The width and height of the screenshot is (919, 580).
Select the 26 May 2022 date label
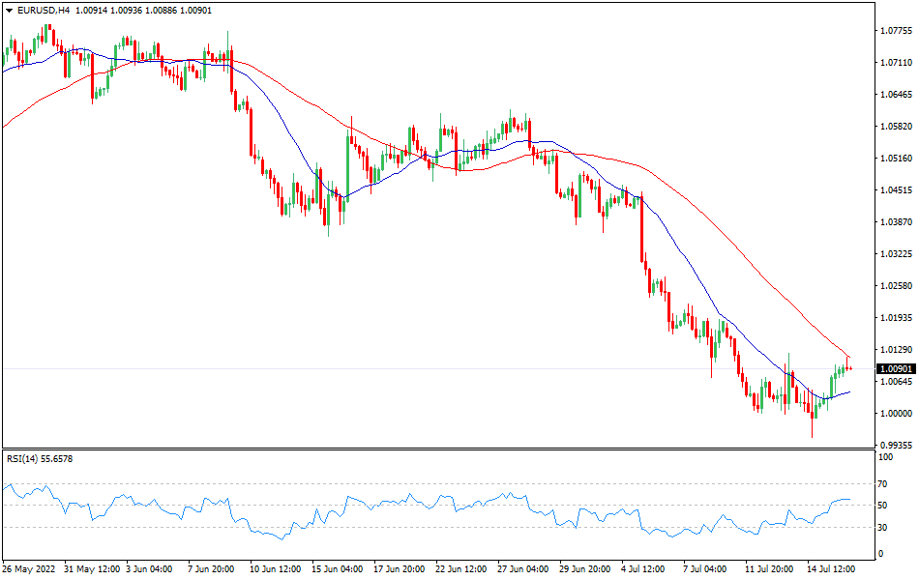click(29, 570)
